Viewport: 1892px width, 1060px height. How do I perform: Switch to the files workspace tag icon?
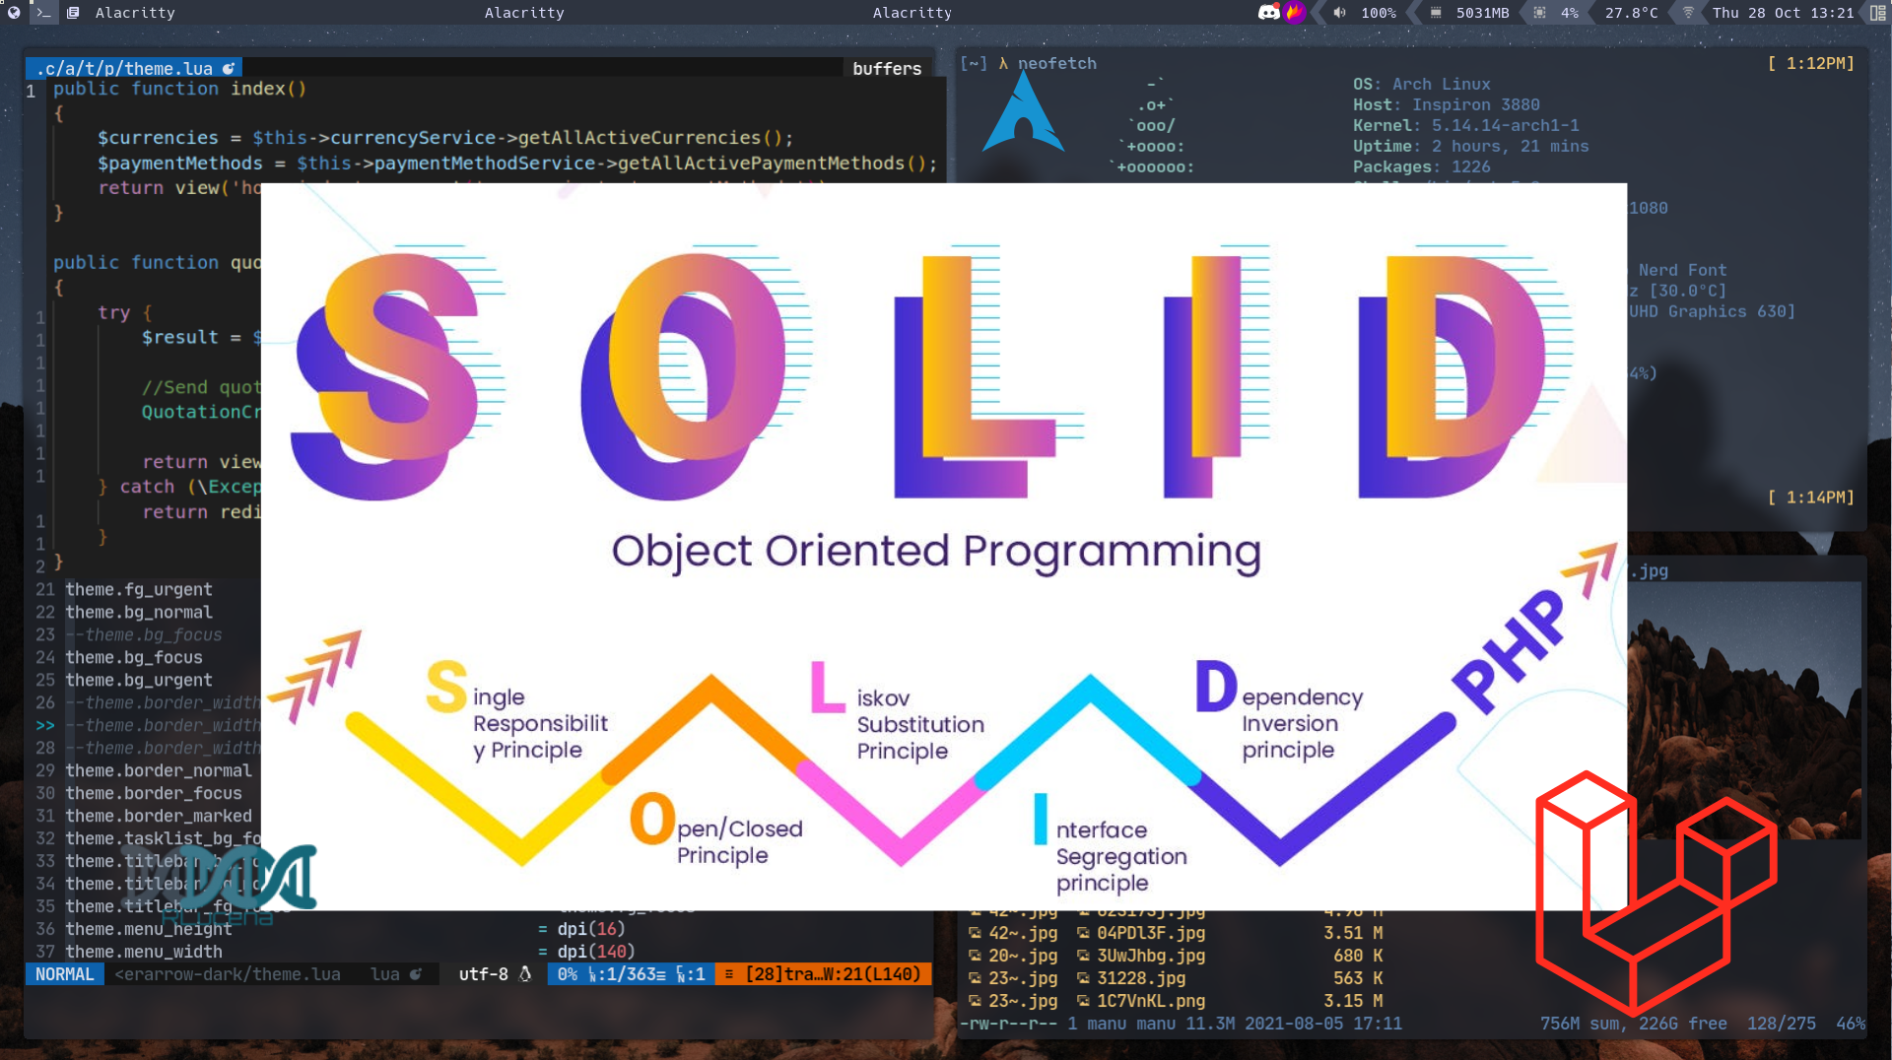tap(73, 13)
